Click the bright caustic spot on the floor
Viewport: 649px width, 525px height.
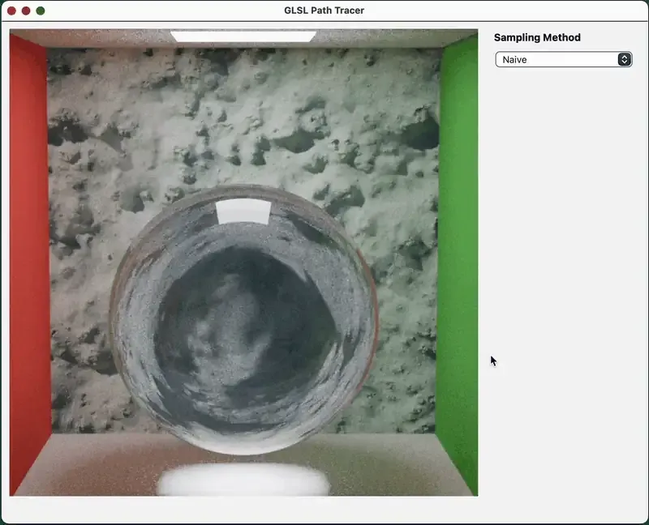[x=243, y=481]
